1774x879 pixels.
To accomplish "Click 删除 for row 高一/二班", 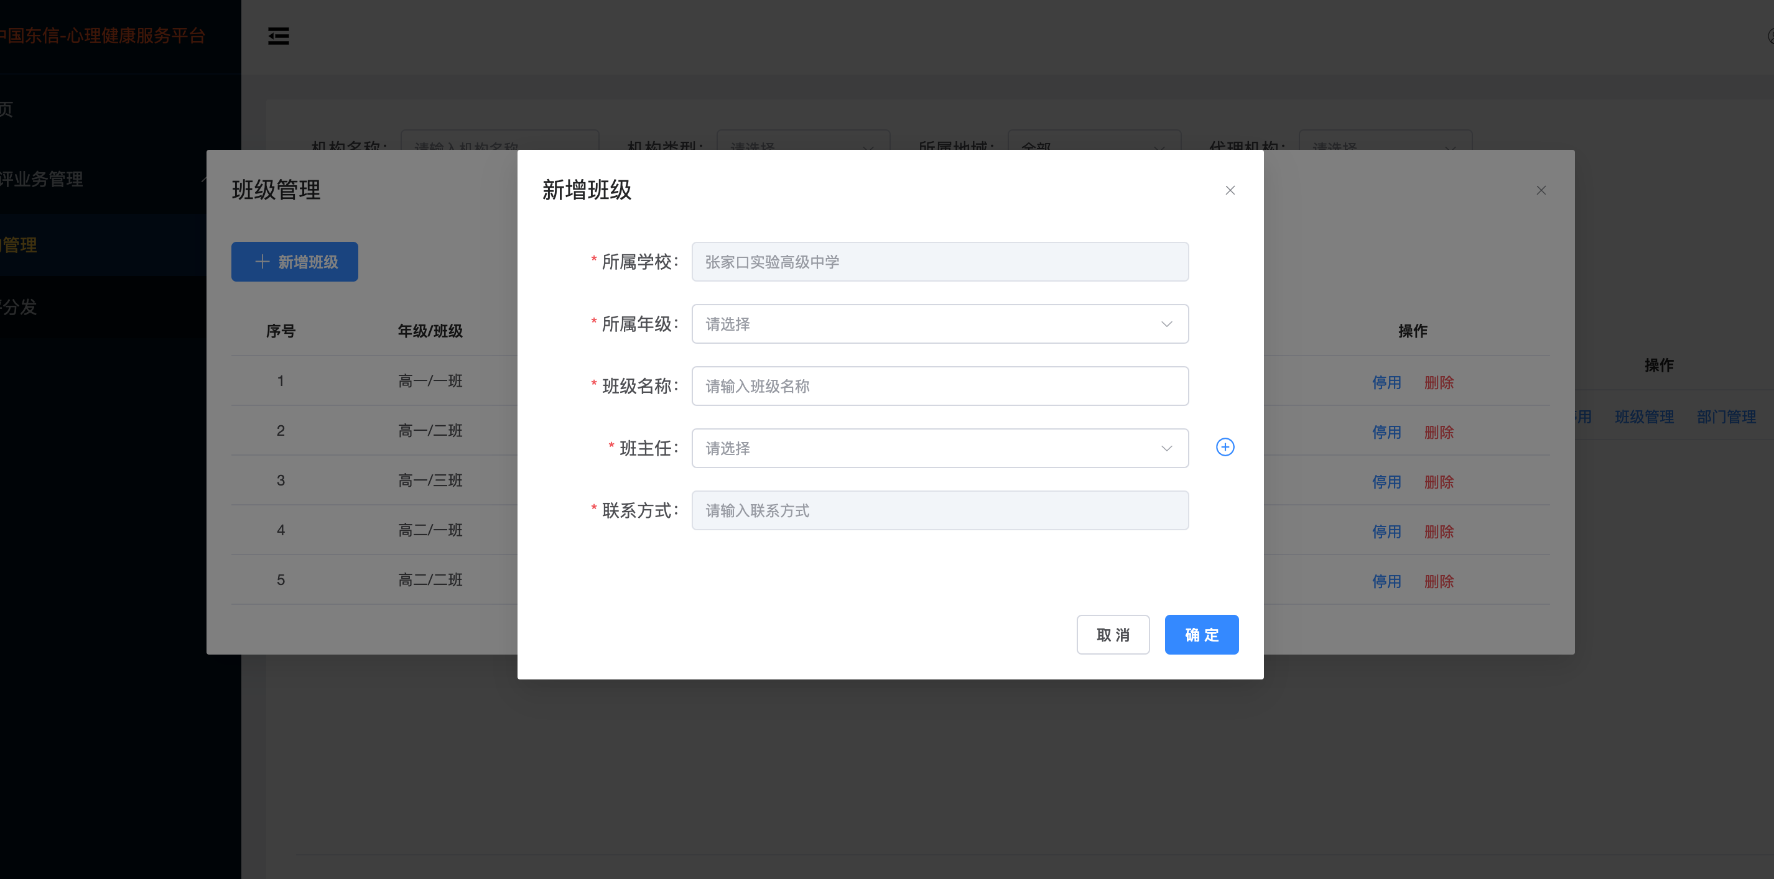I will click(x=1439, y=432).
